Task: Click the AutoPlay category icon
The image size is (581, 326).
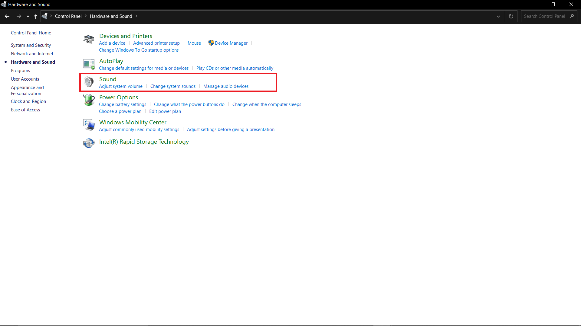Action: click(x=89, y=64)
